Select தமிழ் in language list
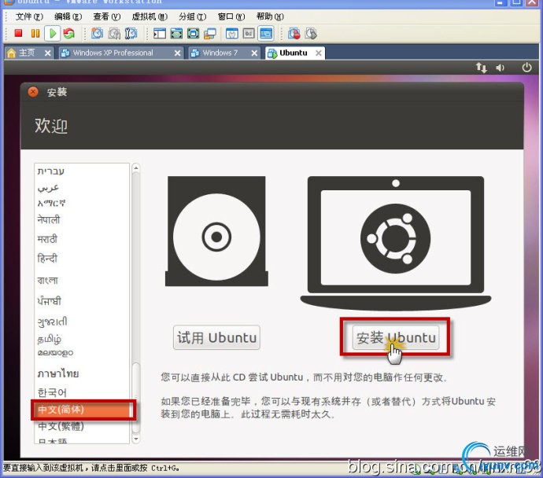The width and height of the screenshot is (543, 478). 82,339
